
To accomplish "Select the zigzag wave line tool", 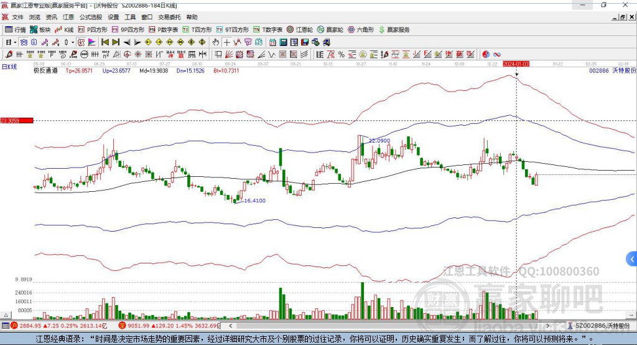I will [x=272, y=54].
